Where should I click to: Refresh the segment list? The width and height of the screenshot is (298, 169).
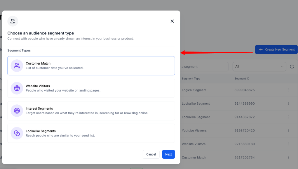click(x=292, y=67)
